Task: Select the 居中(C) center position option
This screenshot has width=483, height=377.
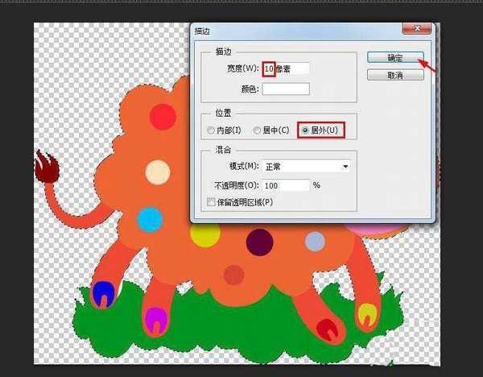Action: point(257,130)
